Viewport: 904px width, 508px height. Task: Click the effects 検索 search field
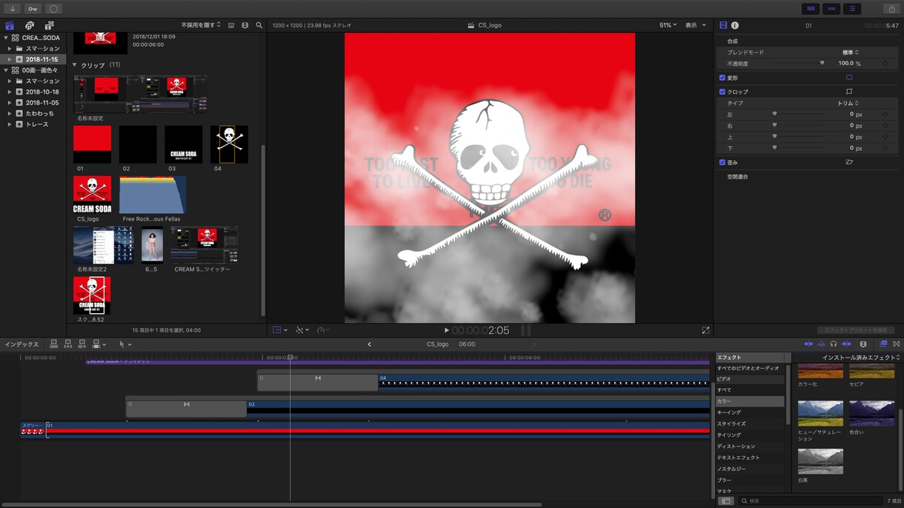[811, 501]
